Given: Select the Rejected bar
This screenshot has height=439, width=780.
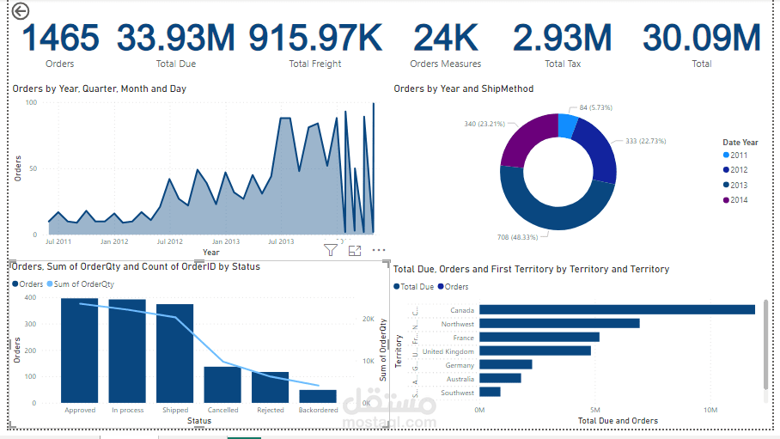Looking at the screenshot, I should pos(270,387).
